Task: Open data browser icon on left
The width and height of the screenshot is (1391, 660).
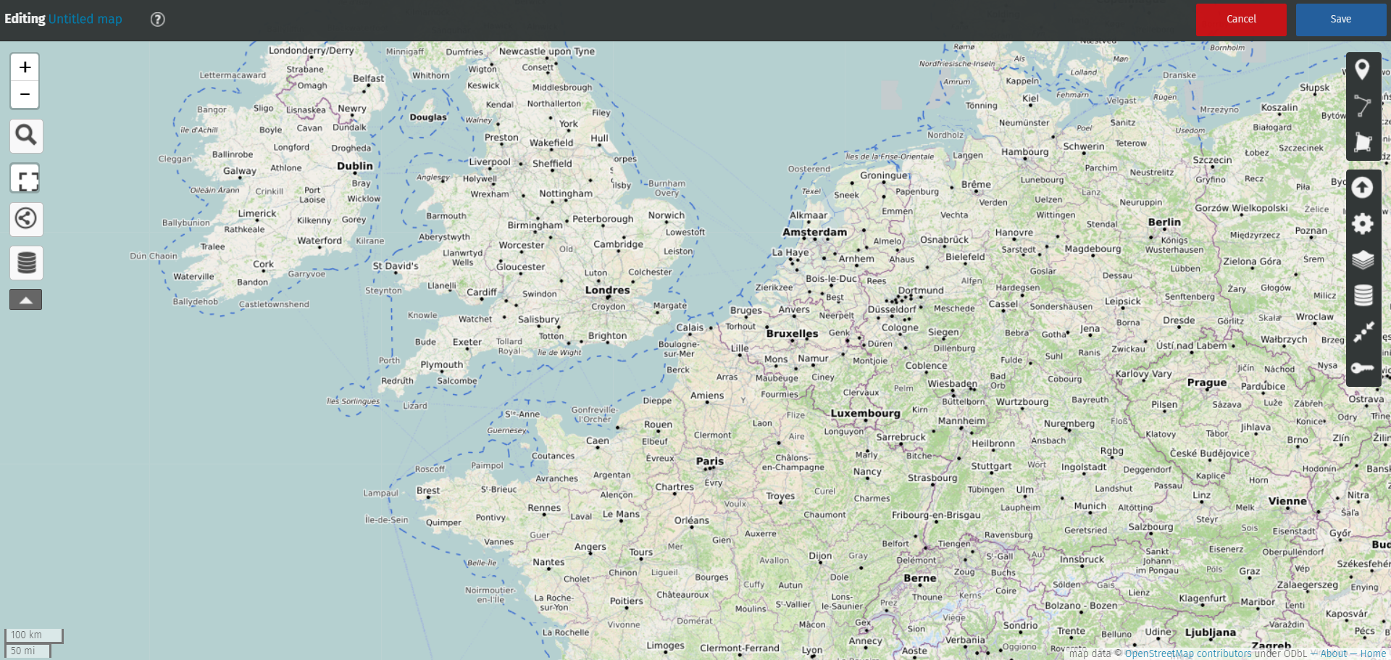Action: coord(26,262)
